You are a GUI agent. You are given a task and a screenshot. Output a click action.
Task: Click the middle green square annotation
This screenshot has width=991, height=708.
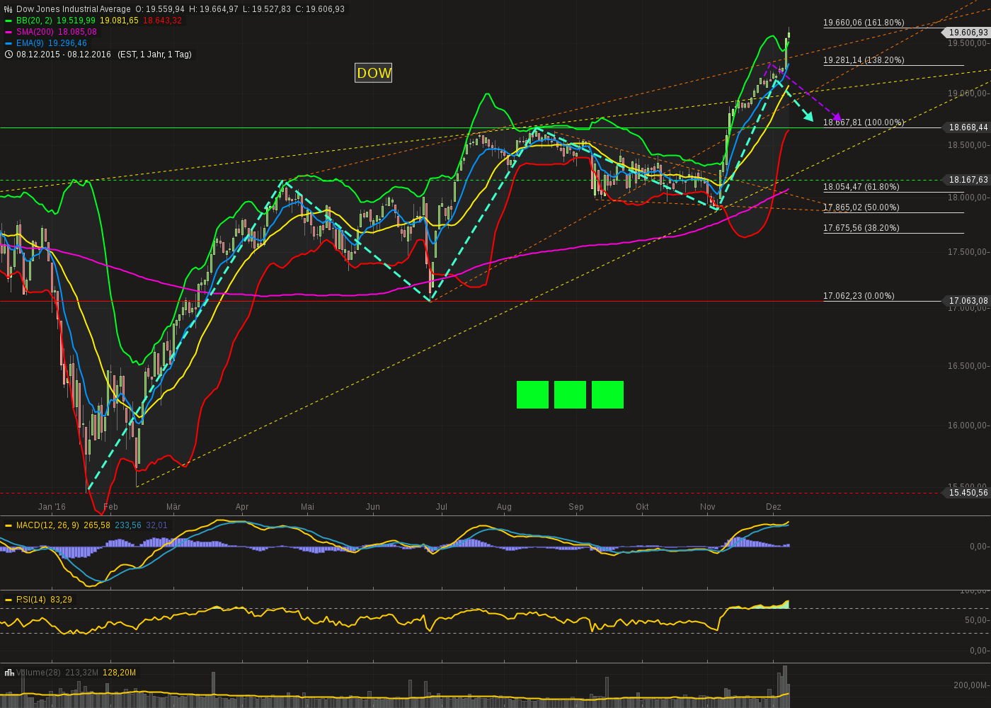[x=570, y=395]
